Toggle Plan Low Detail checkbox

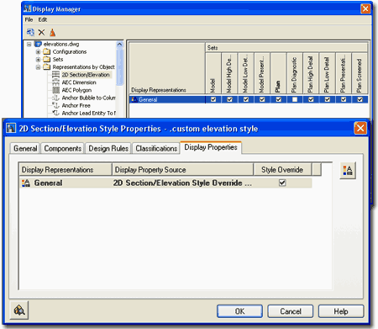coord(327,99)
